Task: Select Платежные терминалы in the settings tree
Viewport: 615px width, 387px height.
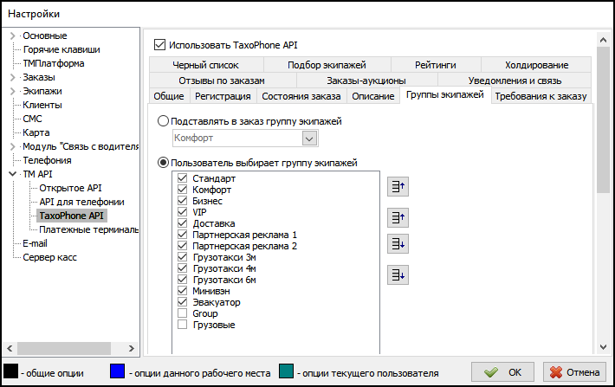Action: coord(89,229)
